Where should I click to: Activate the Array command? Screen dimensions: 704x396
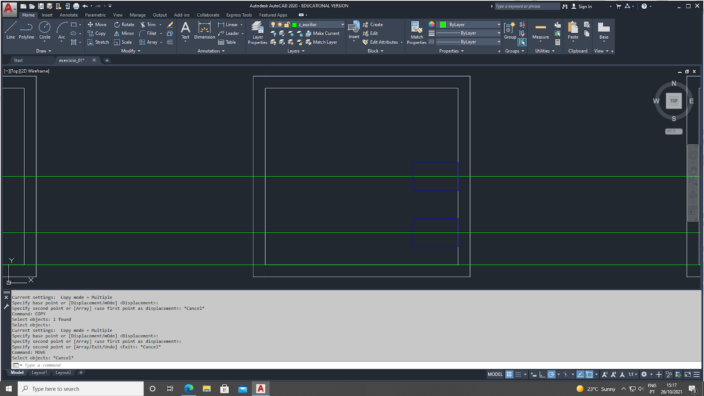click(148, 42)
